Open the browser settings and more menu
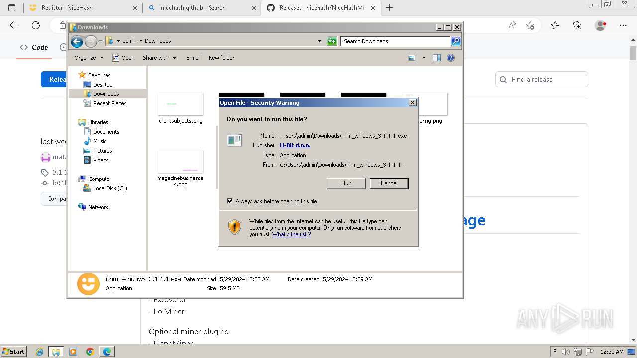Viewport: 637px width, 358px height. click(x=623, y=25)
